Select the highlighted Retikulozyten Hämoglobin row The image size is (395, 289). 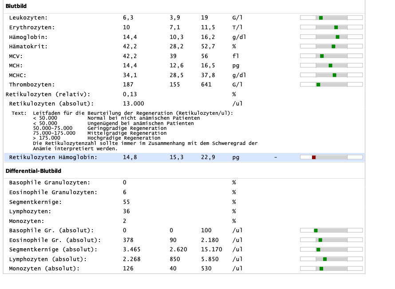tap(184, 157)
